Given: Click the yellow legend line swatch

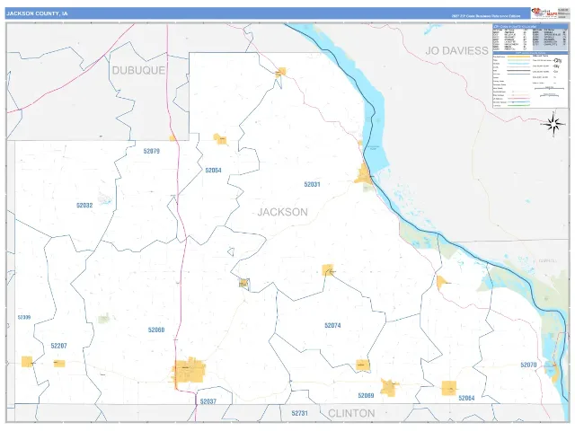Looking at the screenshot, I should pos(518,57).
